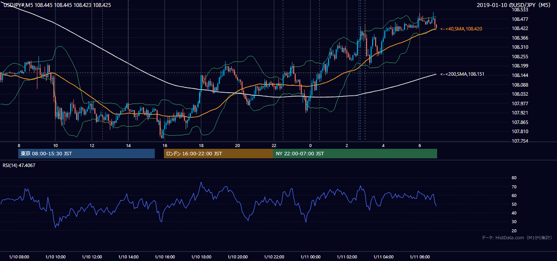Click the RSI(14) 47.4067 indicator label
This screenshot has width=557, height=261.
[x=19, y=165]
